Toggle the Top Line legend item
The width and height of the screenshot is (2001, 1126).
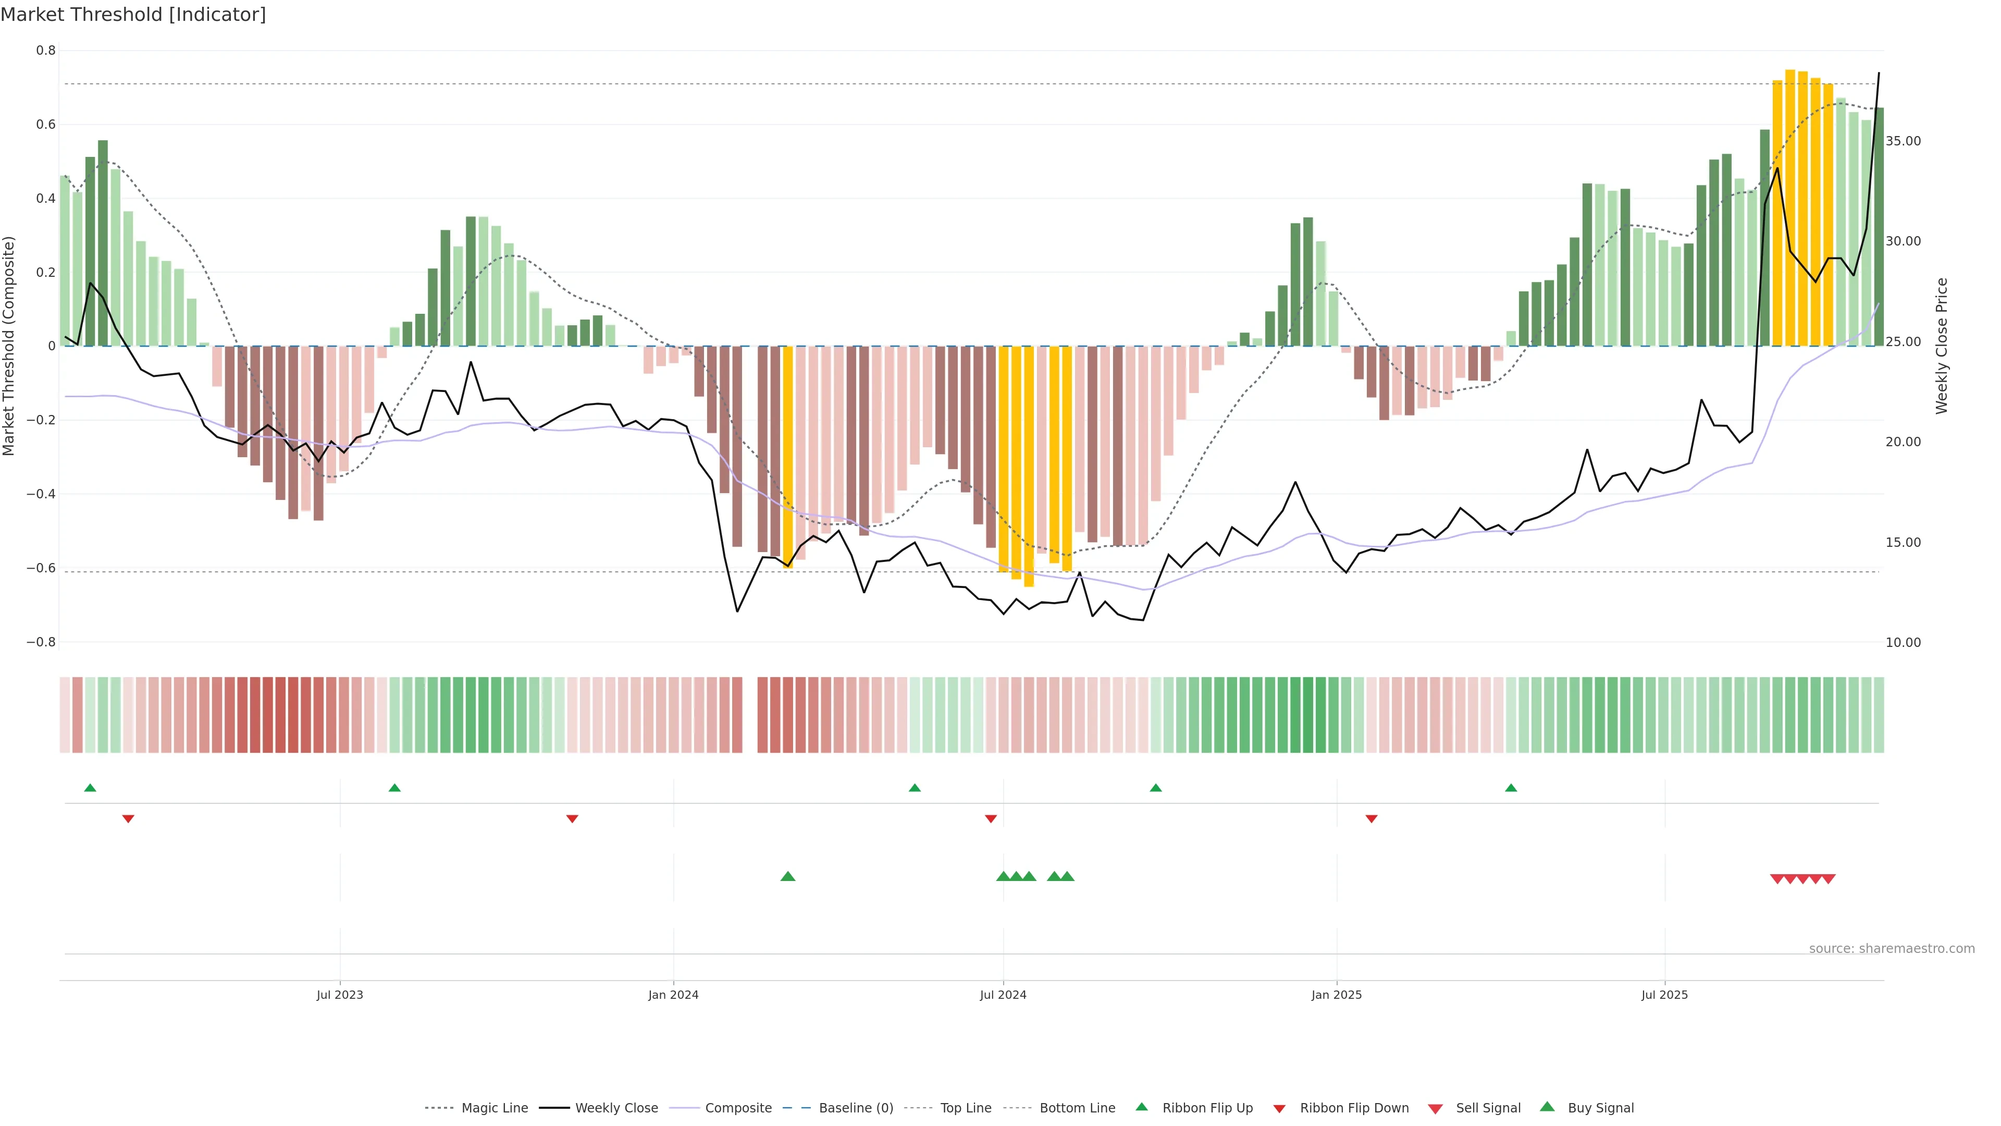pos(966,1108)
